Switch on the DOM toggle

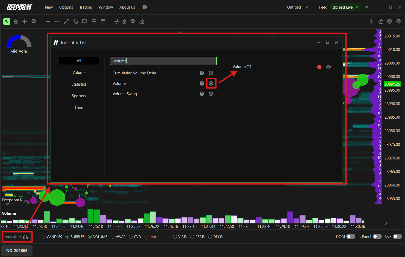point(351,236)
